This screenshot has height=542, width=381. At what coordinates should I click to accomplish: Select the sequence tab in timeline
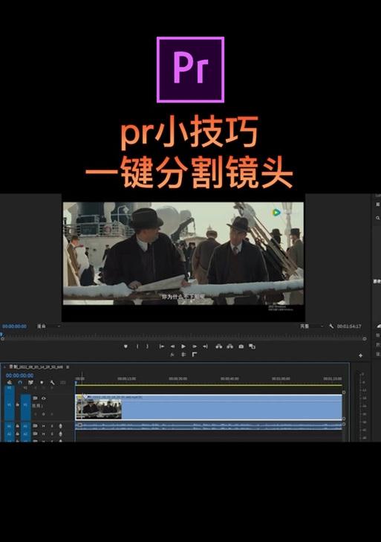click(36, 367)
